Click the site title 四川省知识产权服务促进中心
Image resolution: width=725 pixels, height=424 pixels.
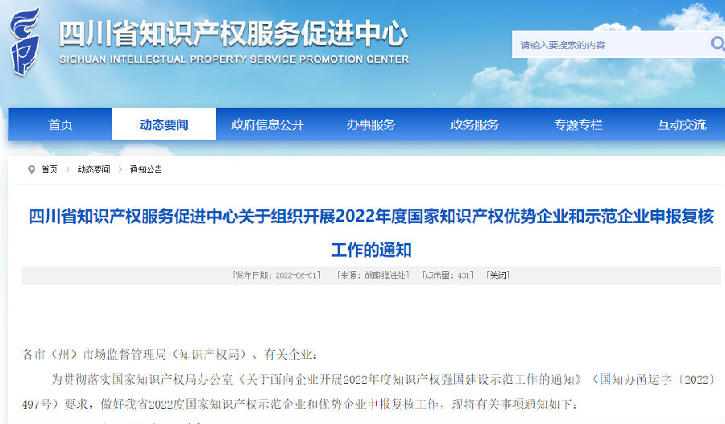[x=234, y=35]
